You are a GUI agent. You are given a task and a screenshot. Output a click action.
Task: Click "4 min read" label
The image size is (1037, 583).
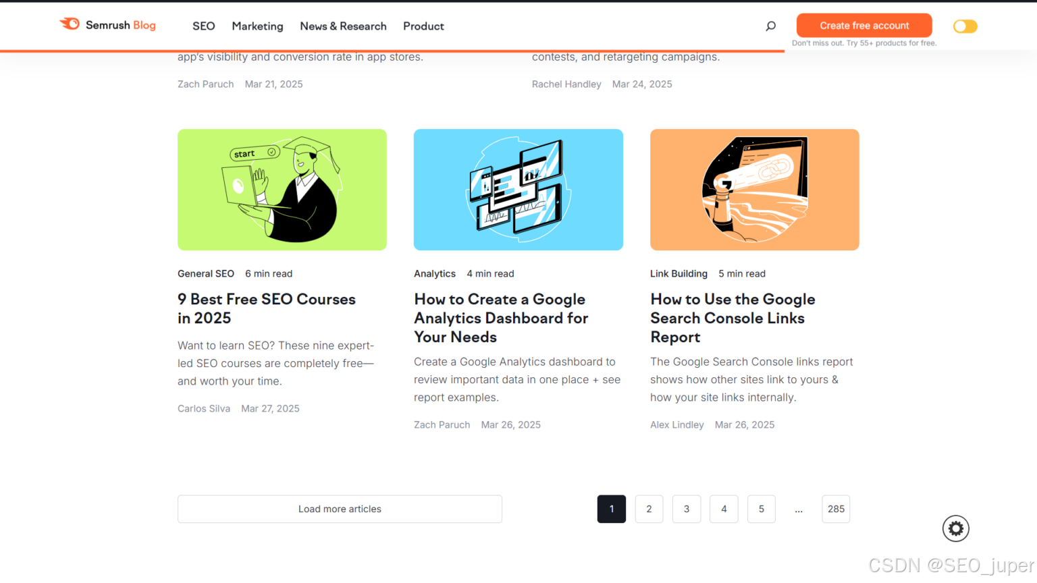(x=490, y=273)
